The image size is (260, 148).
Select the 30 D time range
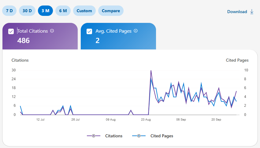tap(27, 11)
